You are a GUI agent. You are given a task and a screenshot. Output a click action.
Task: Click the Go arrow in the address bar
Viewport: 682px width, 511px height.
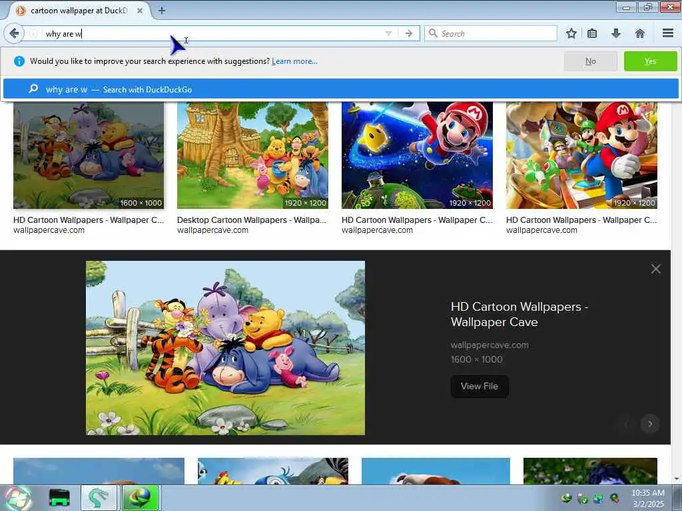point(408,33)
